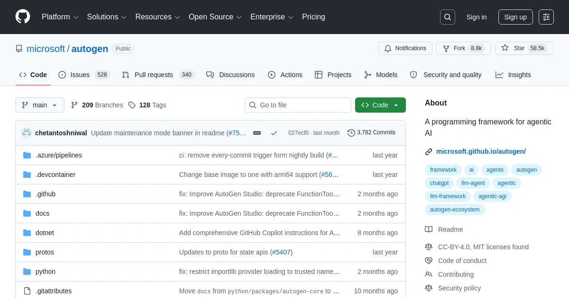569x298 pixels.
Task: Click the bell Notifications button
Action: pos(405,48)
